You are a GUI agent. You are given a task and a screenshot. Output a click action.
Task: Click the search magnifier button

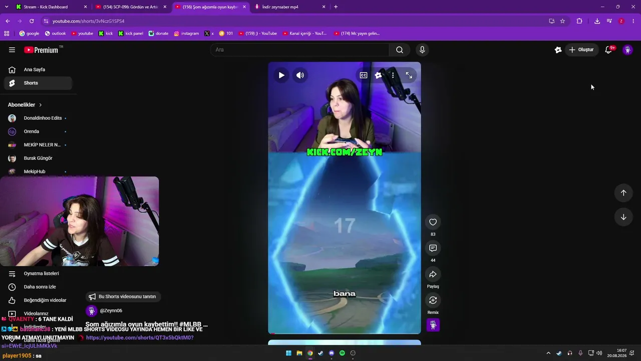click(400, 50)
